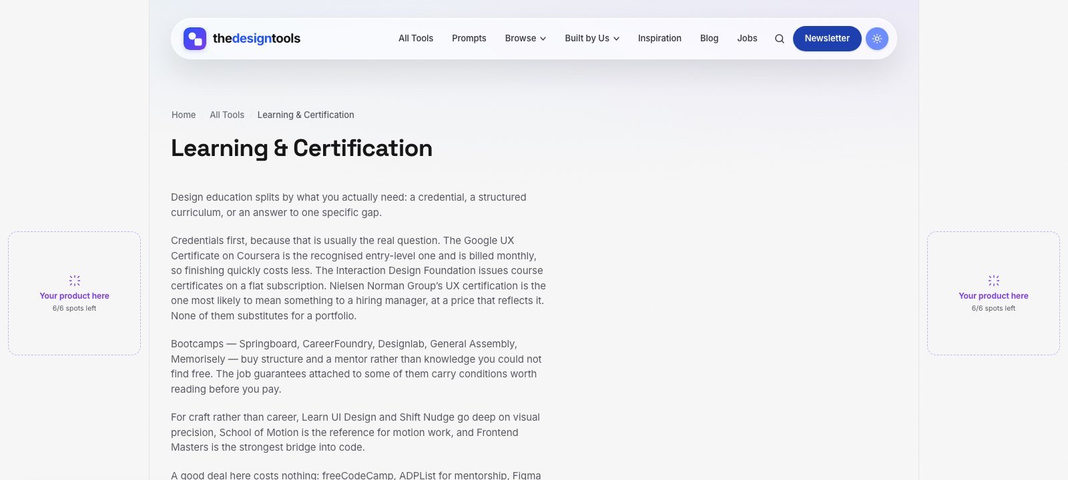Toggle the light/dark theme sun button
This screenshot has width=1068, height=480.
click(x=877, y=39)
